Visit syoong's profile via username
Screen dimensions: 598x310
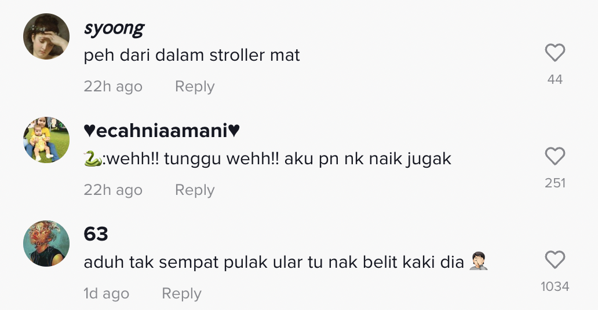pyautogui.click(x=114, y=28)
